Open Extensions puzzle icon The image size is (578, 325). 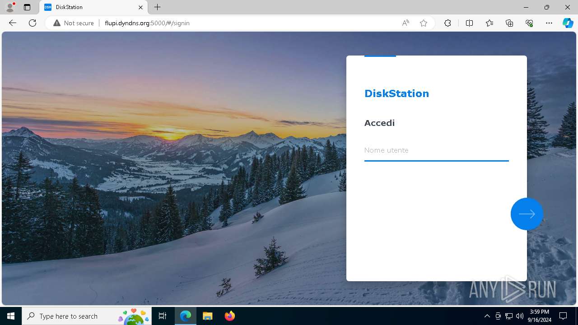click(x=447, y=23)
